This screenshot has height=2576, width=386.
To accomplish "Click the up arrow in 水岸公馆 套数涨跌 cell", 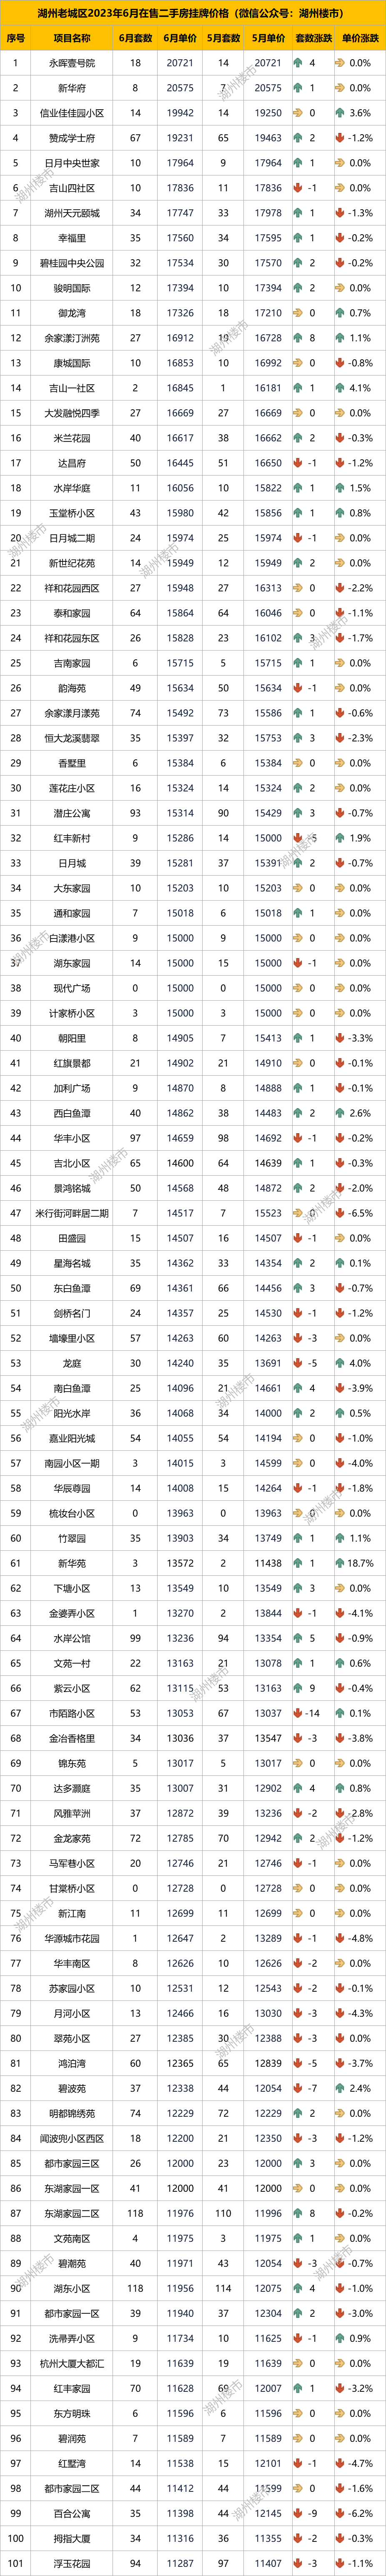I will [x=298, y=1638].
